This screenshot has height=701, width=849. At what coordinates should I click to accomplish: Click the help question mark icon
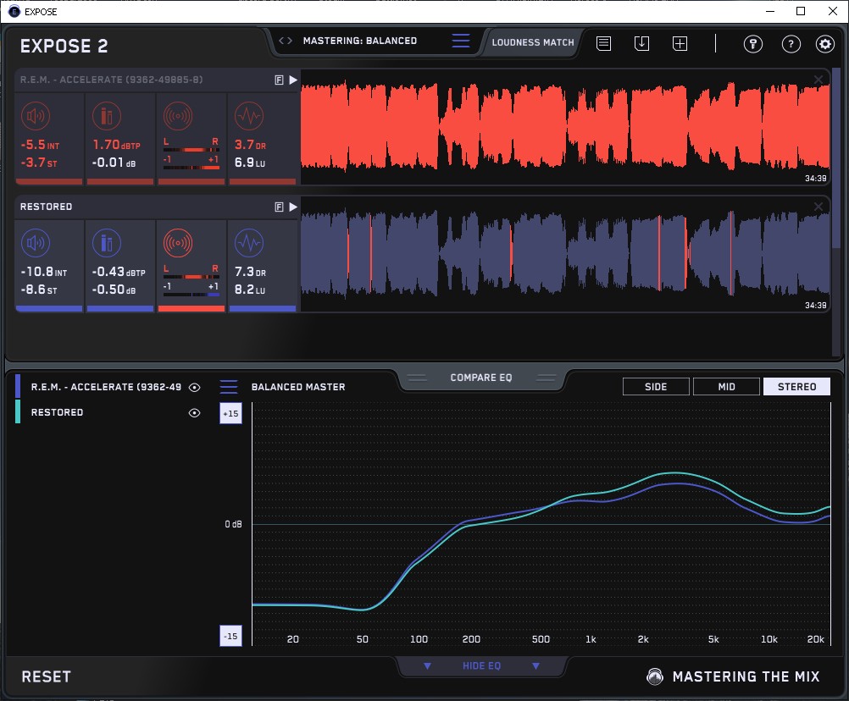point(791,44)
